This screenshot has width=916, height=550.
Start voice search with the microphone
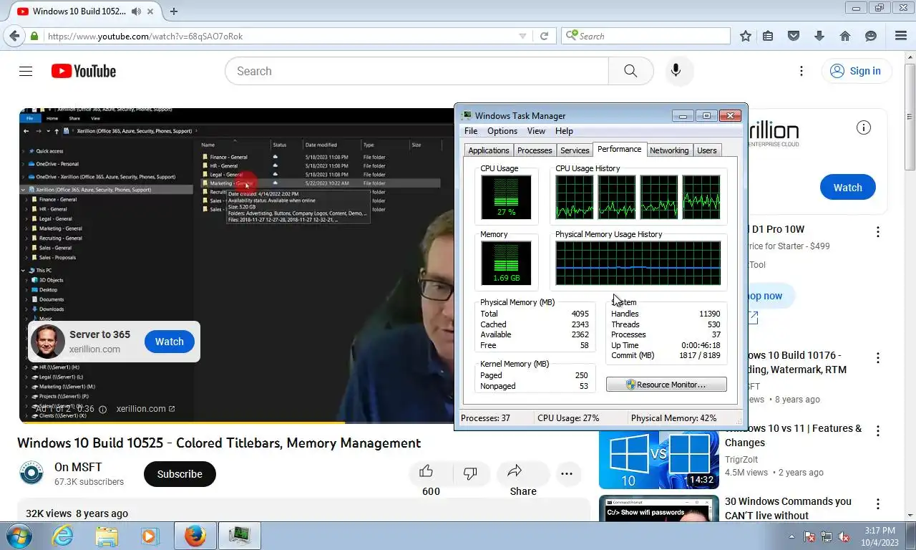click(676, 71)
